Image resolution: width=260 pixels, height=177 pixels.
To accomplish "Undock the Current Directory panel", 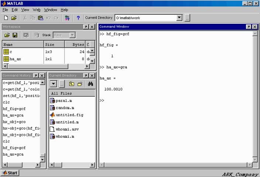I will 86,76.
